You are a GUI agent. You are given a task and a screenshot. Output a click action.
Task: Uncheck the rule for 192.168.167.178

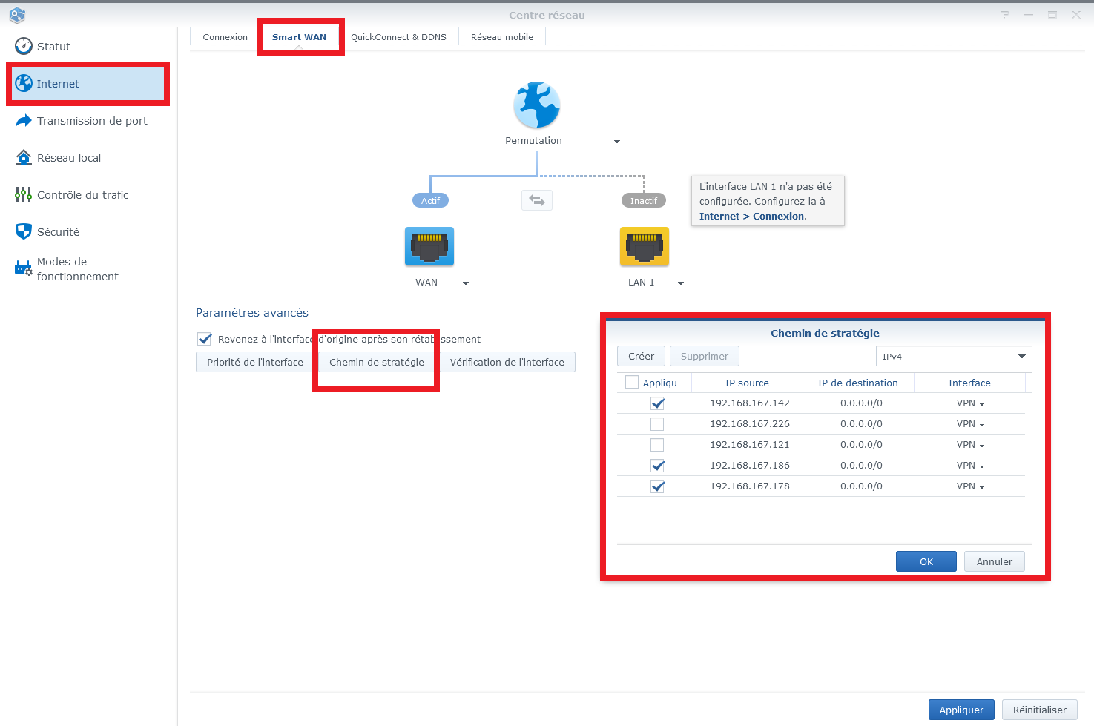click(657, 486)
